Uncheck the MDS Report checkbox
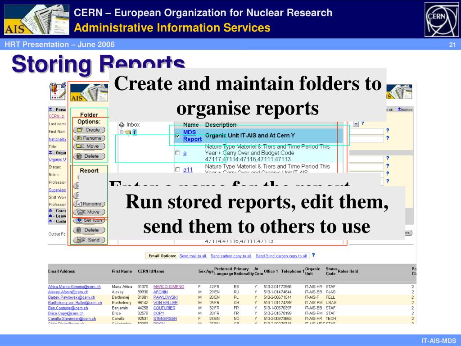Image resolution: width=461 pixels, height=346 pixels. tap(177, 136)
